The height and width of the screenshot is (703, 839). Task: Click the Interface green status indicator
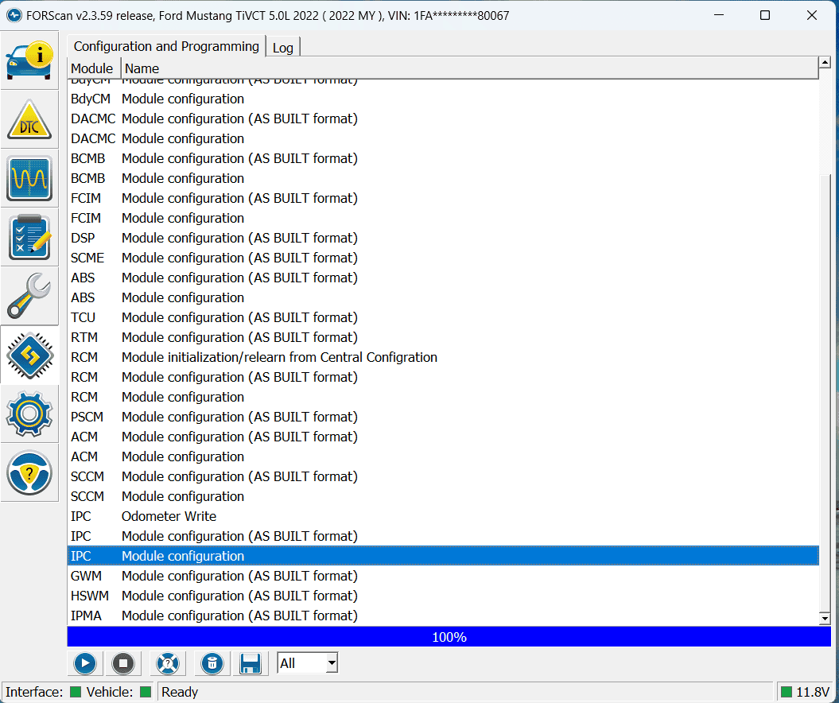click(76, 692)
